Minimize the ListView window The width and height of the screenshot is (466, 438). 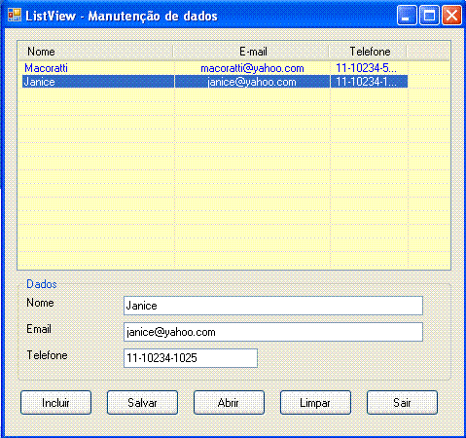pos(407,15)
